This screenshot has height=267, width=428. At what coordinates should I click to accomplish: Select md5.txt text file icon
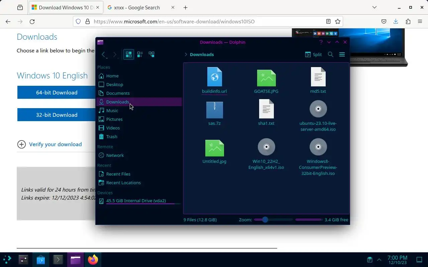[x=318, y=77]
